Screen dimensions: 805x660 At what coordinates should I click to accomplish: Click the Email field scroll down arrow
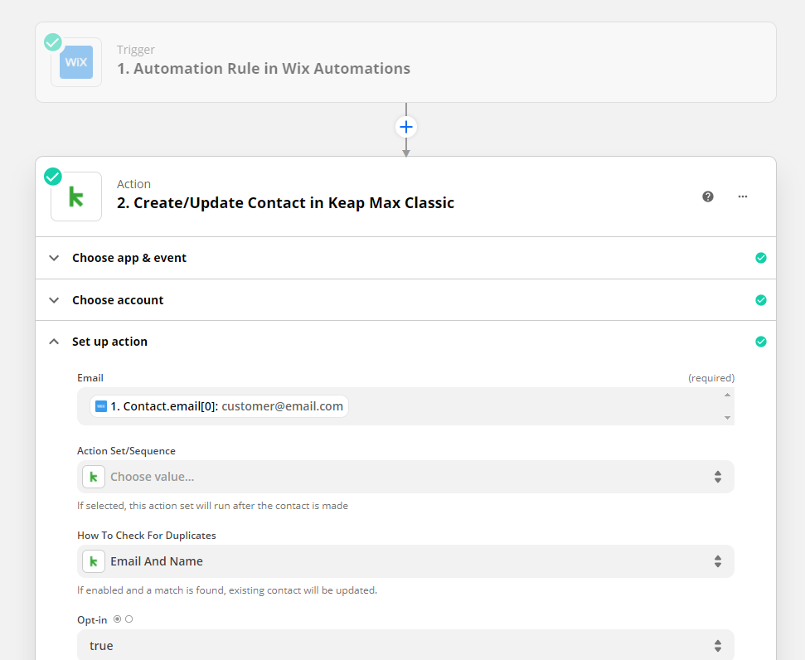tap(728, 418)
